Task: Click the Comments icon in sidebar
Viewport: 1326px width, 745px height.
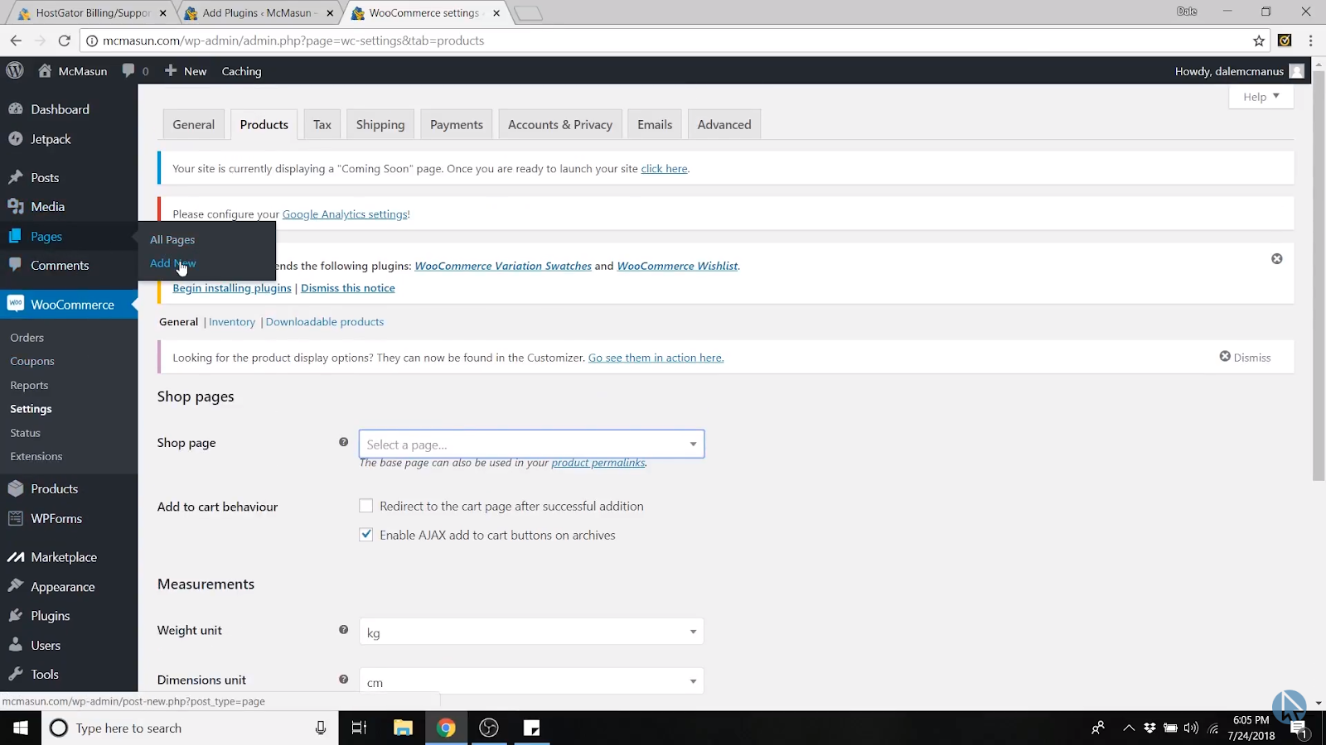Action: [x=16, y=265]
